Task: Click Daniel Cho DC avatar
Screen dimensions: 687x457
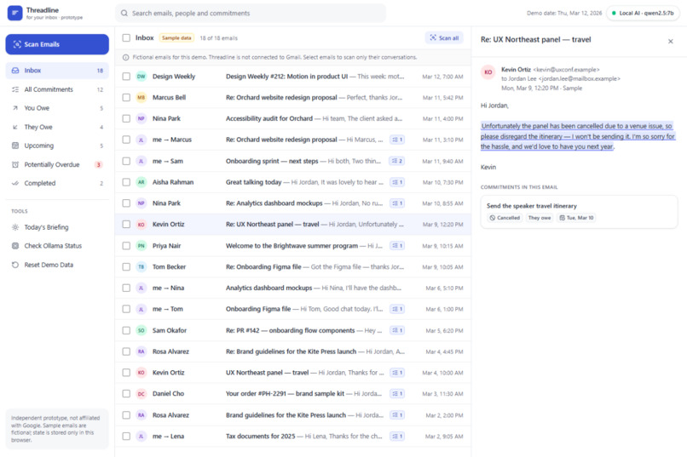Action: [141, 393]
